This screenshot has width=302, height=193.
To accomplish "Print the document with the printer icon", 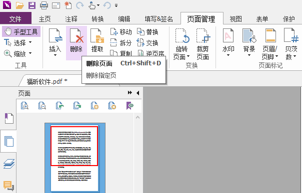I will click(x=44, y=5).
